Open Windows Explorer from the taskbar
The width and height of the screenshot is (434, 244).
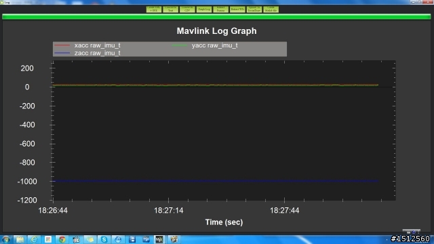click(x=20, y=239)
